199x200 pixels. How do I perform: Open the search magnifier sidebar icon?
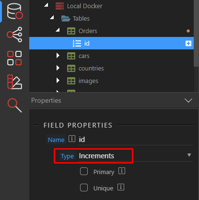click(14, 105)
